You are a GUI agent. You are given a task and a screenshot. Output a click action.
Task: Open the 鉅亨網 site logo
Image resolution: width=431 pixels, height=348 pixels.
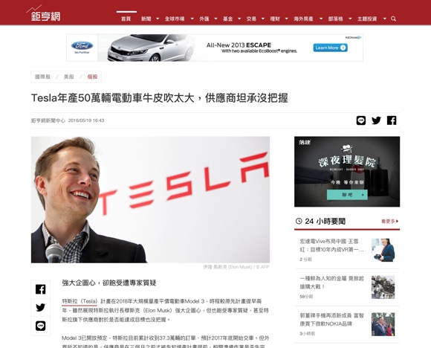coord(44,13)
